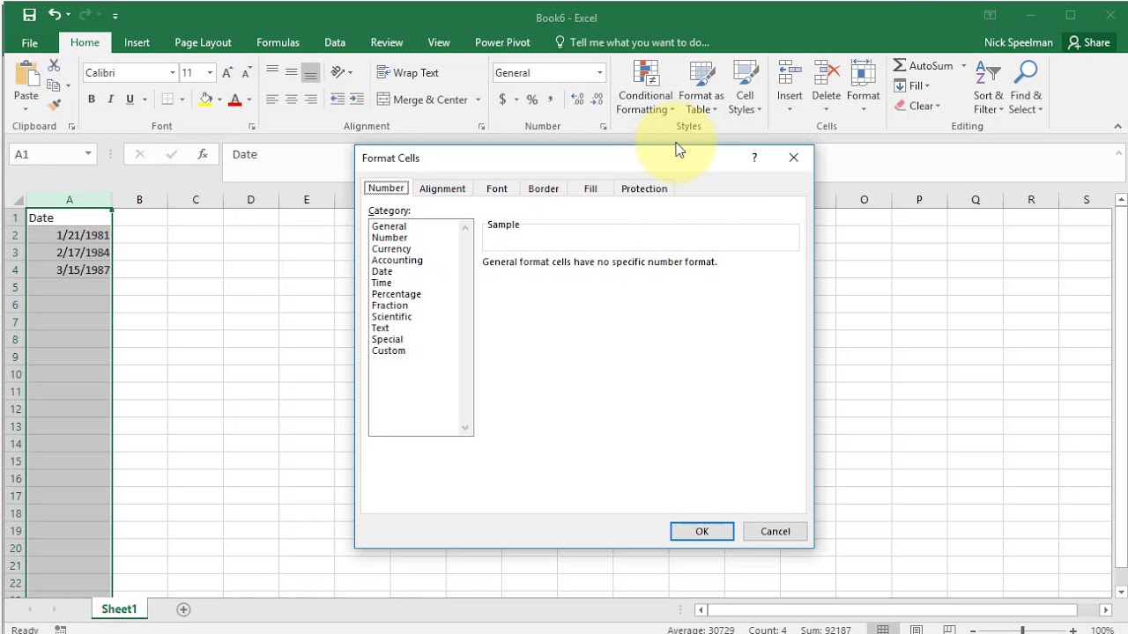Viewport: 1128px width, 634px height.
Task: Open Find & Select menu
Action: tap(1026, 88)
